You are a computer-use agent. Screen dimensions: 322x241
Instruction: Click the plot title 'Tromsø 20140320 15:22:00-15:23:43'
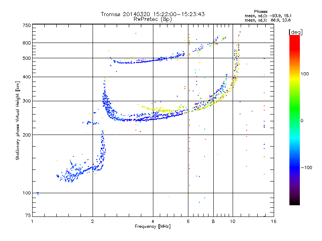(153, 14)
